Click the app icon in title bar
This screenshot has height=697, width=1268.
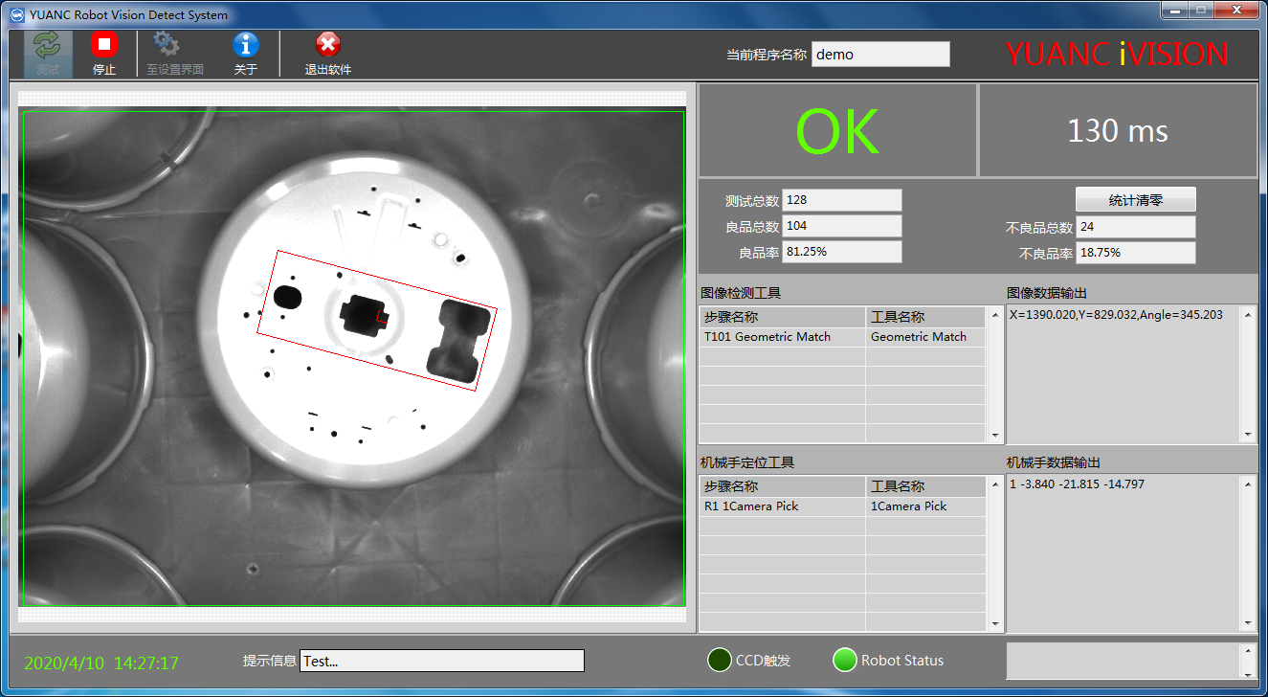16,15
